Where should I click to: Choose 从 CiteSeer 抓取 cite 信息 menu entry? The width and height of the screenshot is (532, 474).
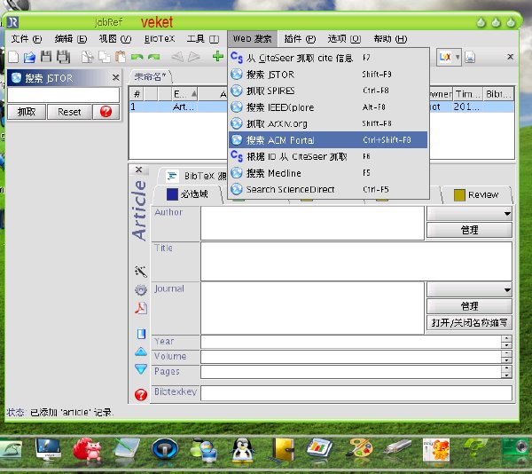click(x=328, y=58)
